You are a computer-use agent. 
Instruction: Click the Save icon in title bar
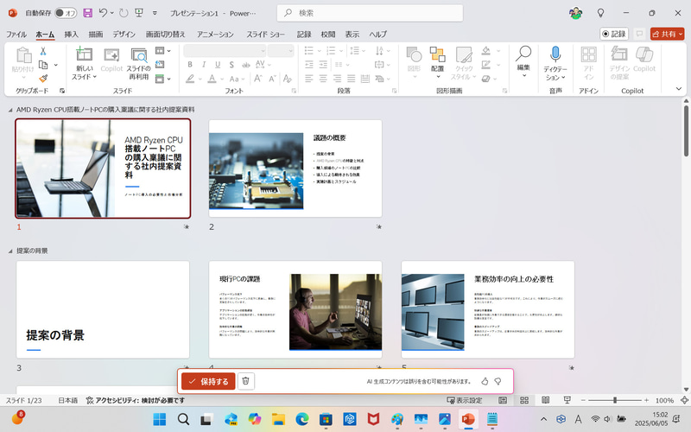[x=88, y=13]
